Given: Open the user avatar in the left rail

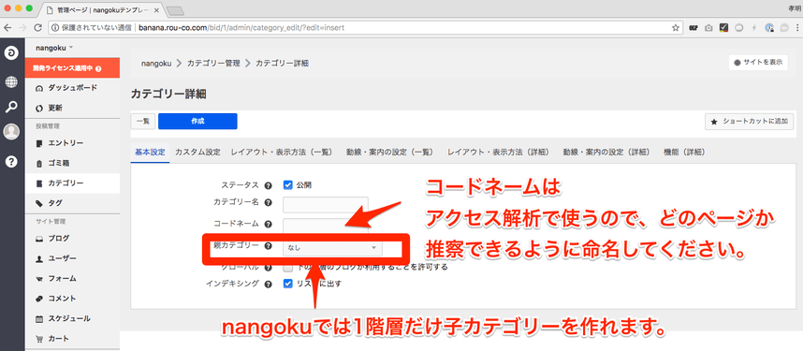Looking at the screenshot, I should 11,132.
